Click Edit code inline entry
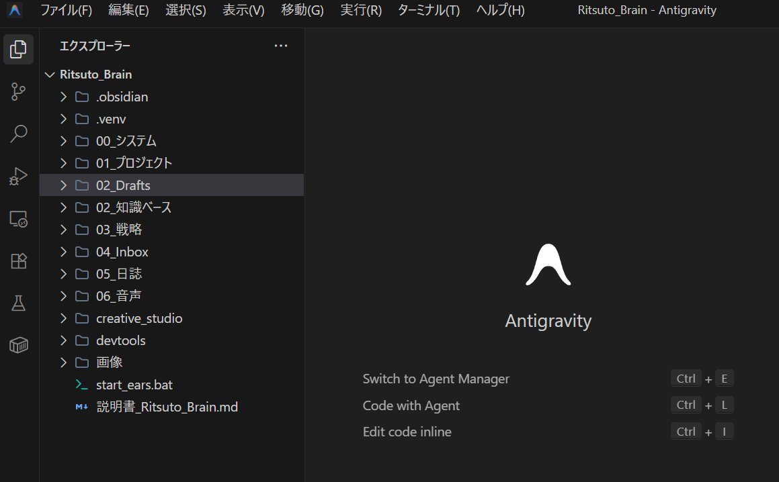779x482 pixels. coord(407,432)
